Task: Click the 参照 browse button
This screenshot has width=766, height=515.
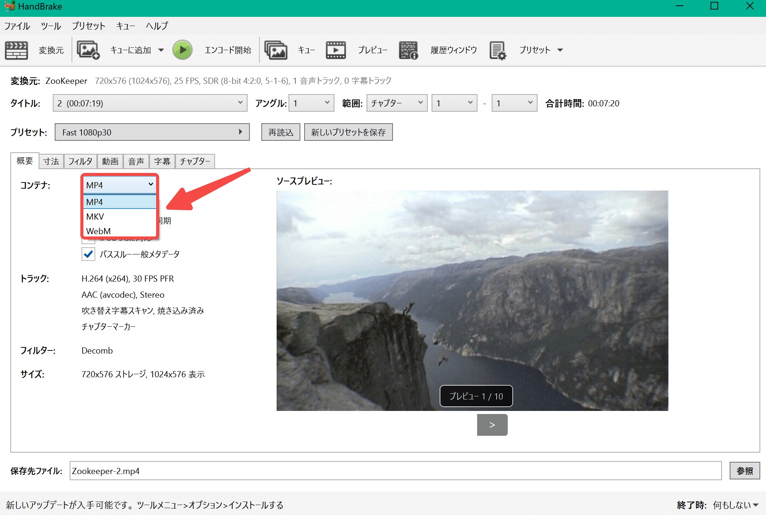Action: (745, 471)
